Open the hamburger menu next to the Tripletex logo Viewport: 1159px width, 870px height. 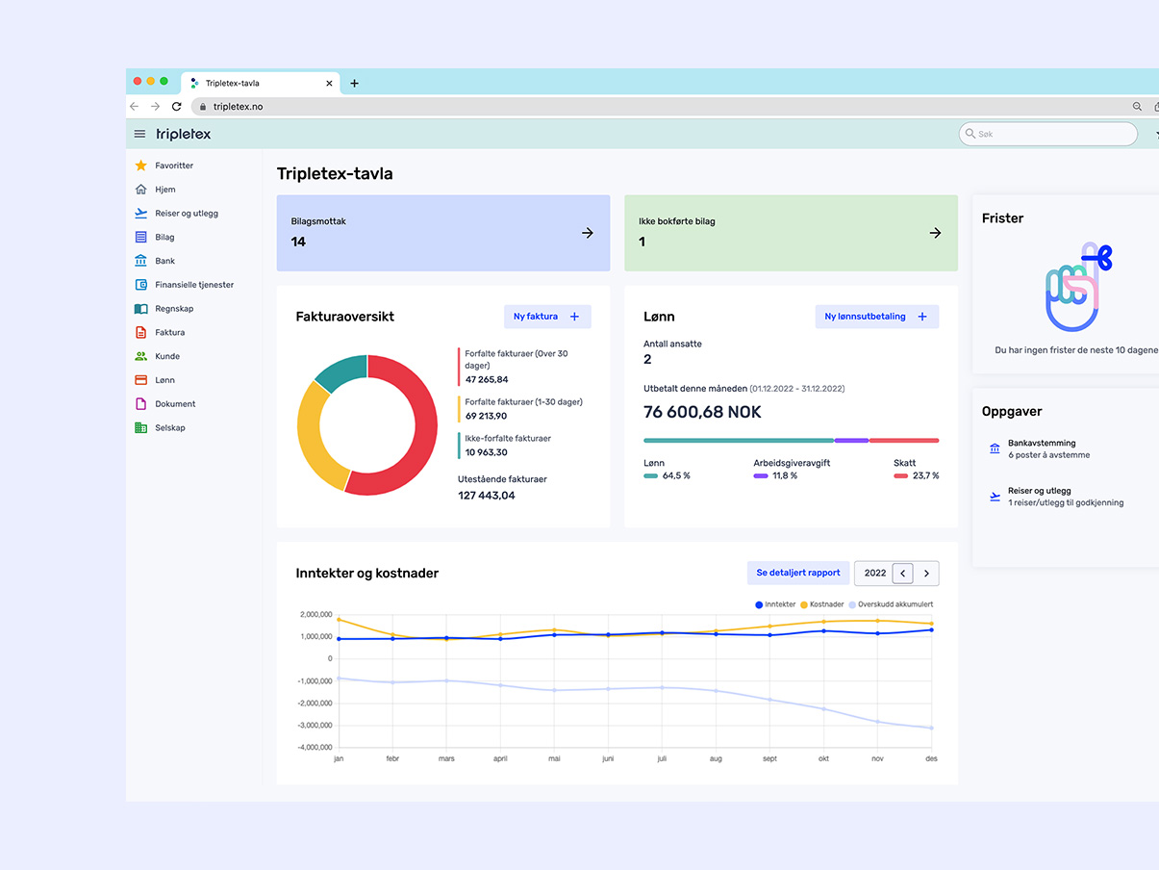[139, 134]
